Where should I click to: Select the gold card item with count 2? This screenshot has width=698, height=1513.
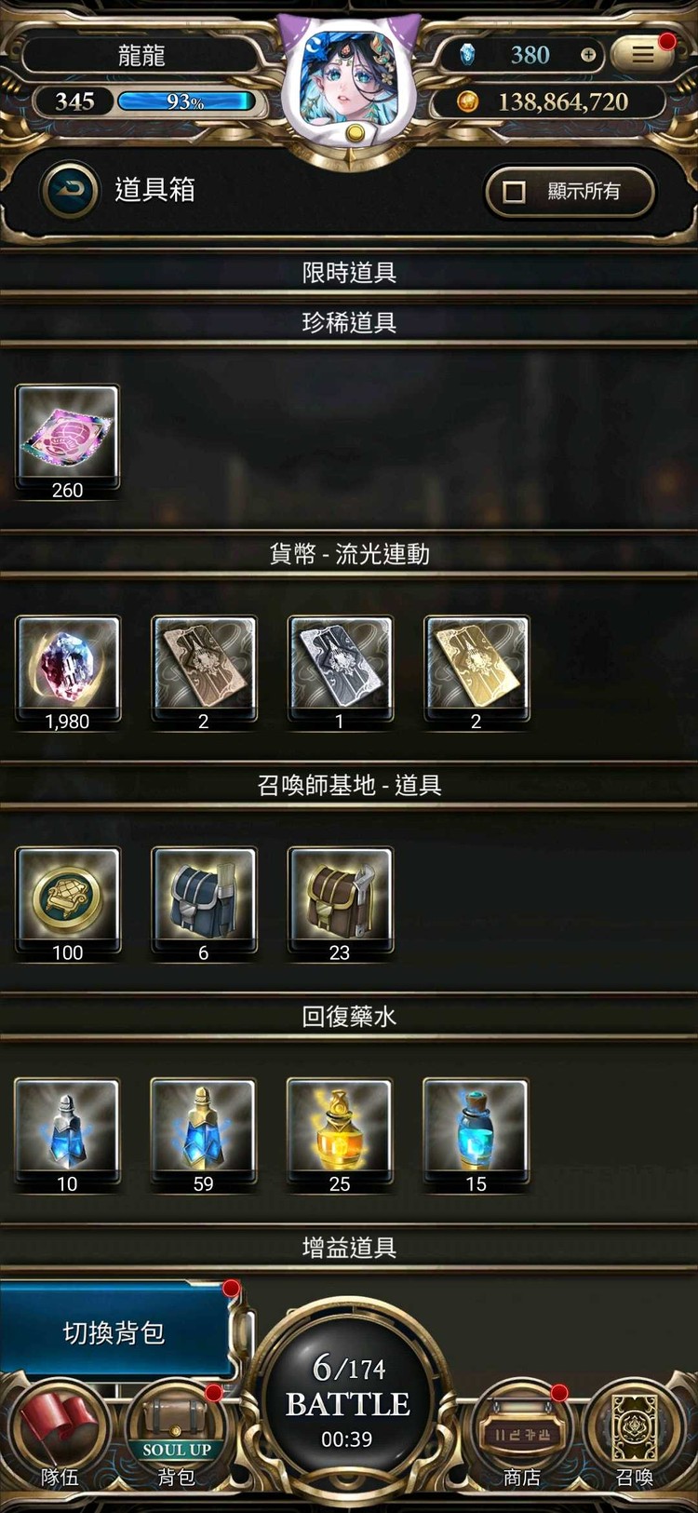(x=476, y=673)
